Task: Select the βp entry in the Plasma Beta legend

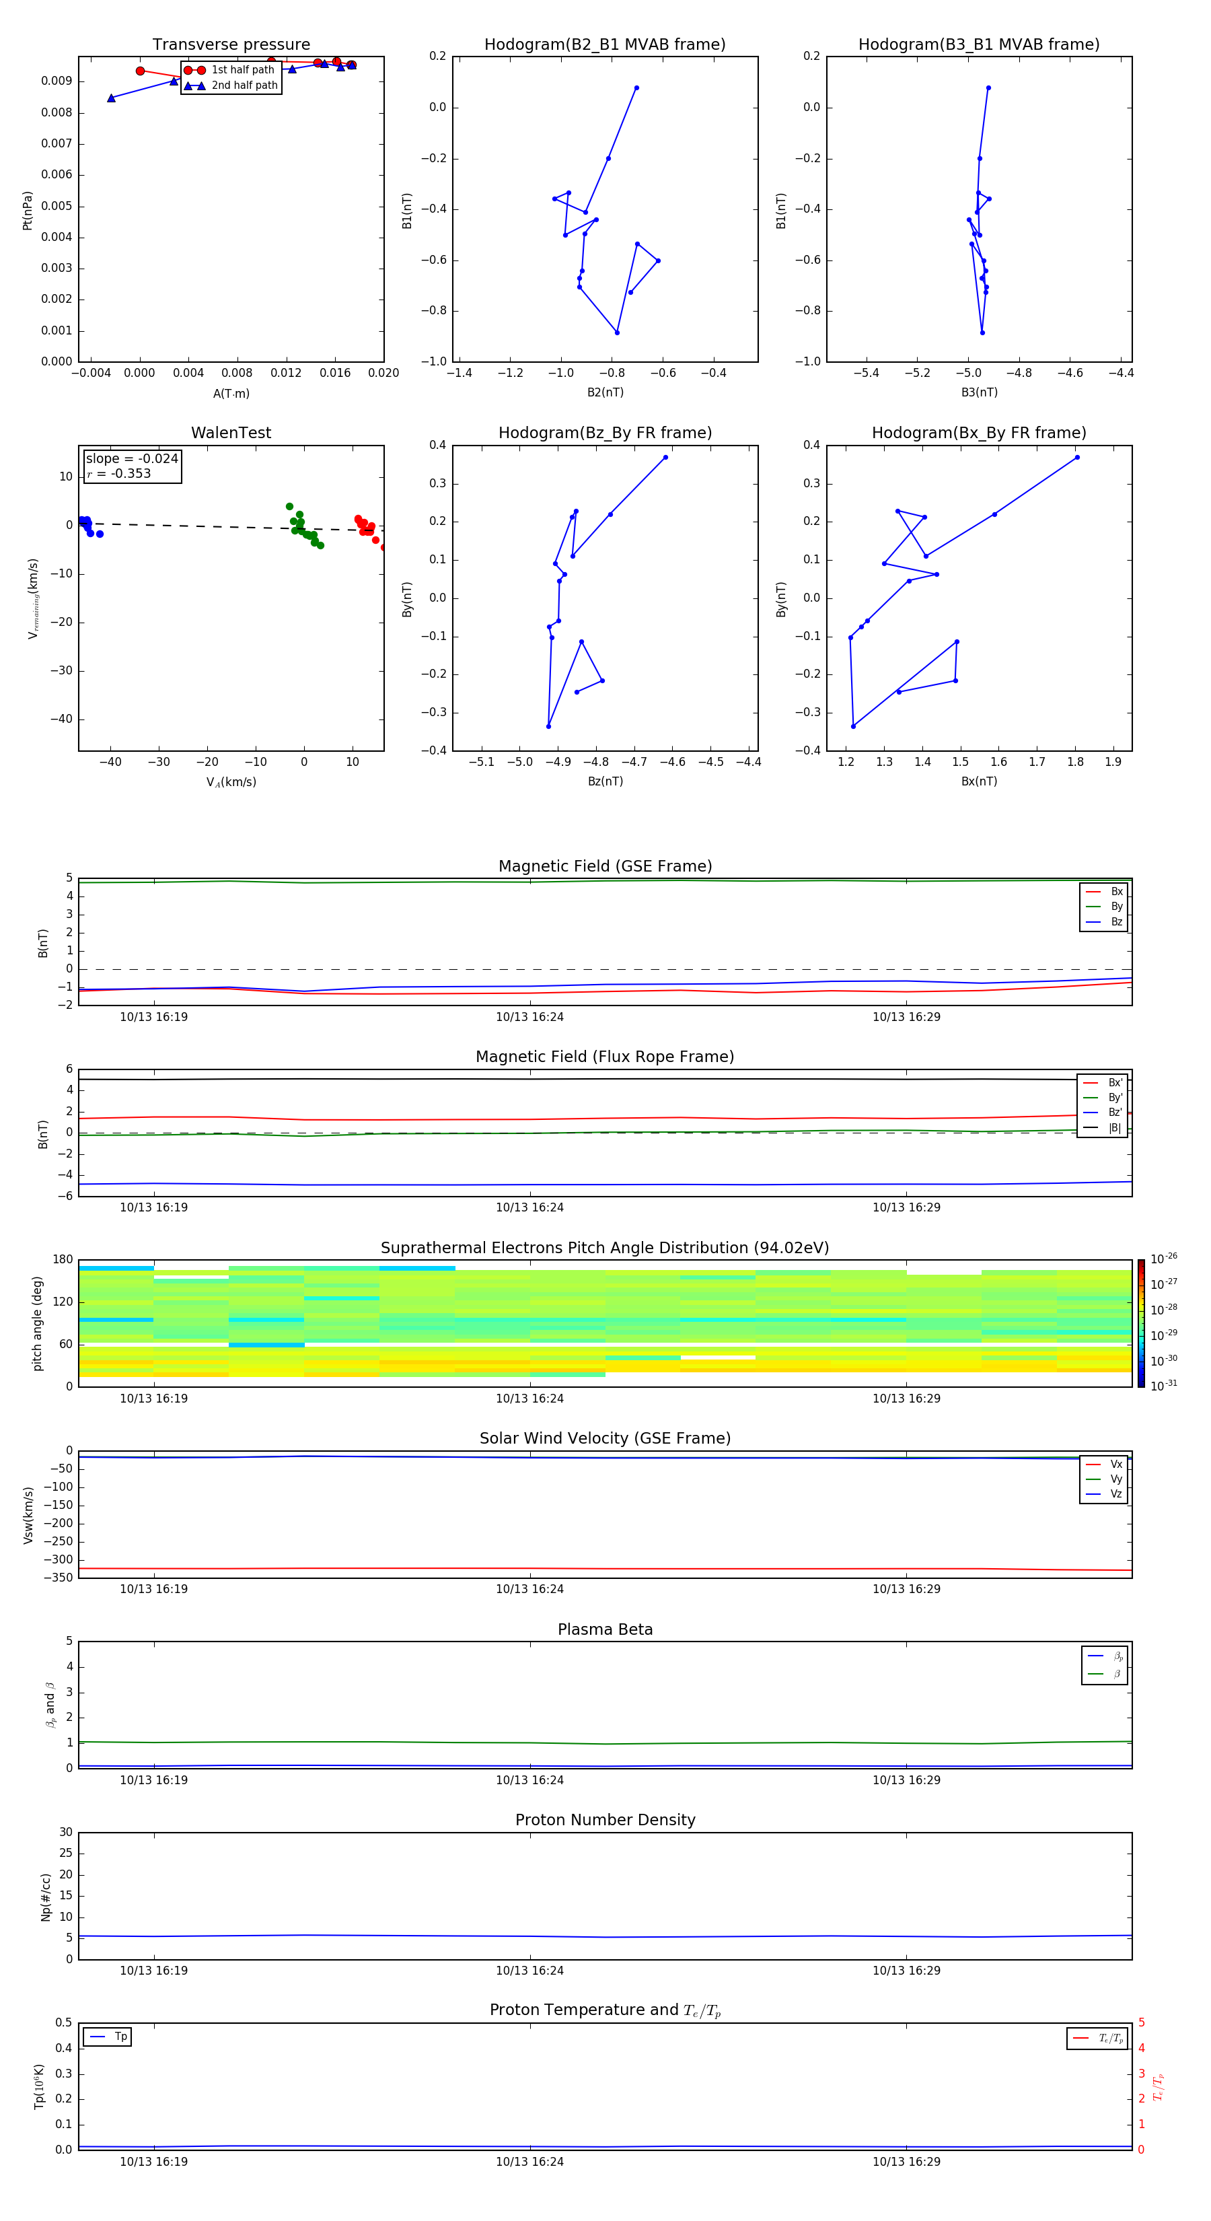Action: tap(1106, 1656)
